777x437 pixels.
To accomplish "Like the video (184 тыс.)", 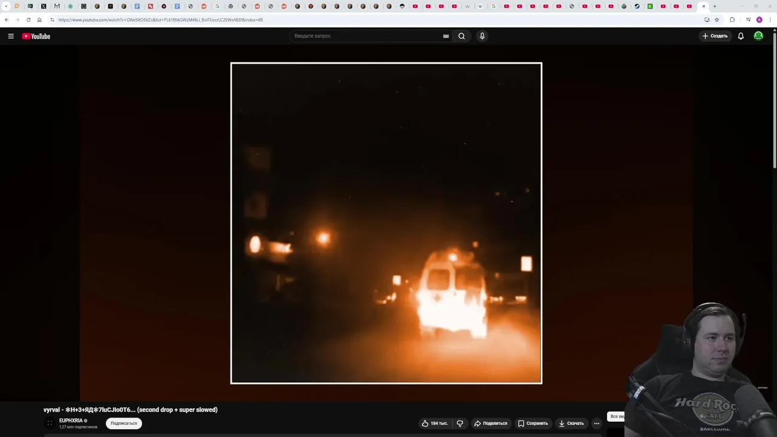I will [x=435, y=424].
